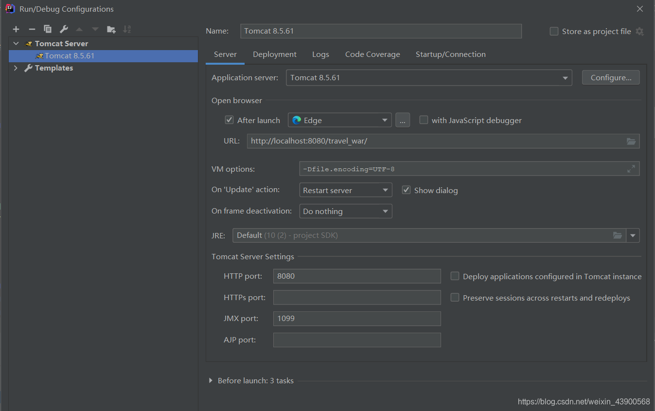This screenshot has width=655, height=411.
Task: Switch to the Logs tab
Action: [320, 54]
